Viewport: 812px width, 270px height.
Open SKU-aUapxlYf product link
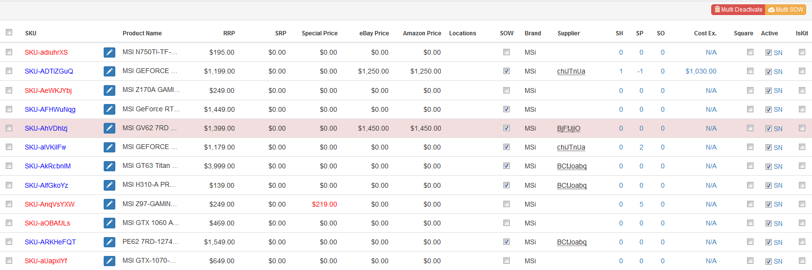(46, 261)
